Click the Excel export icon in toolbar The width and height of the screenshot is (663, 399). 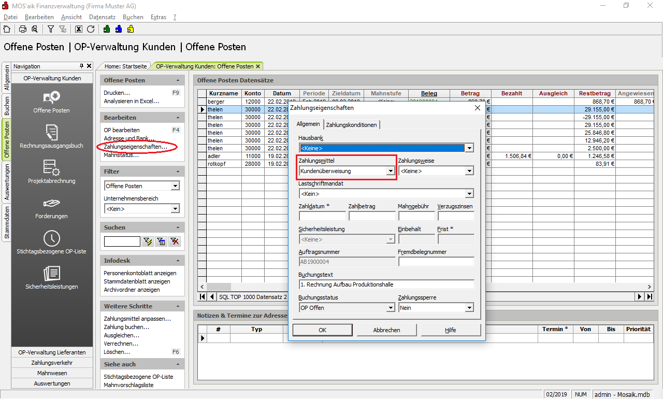tap(79, 29)
